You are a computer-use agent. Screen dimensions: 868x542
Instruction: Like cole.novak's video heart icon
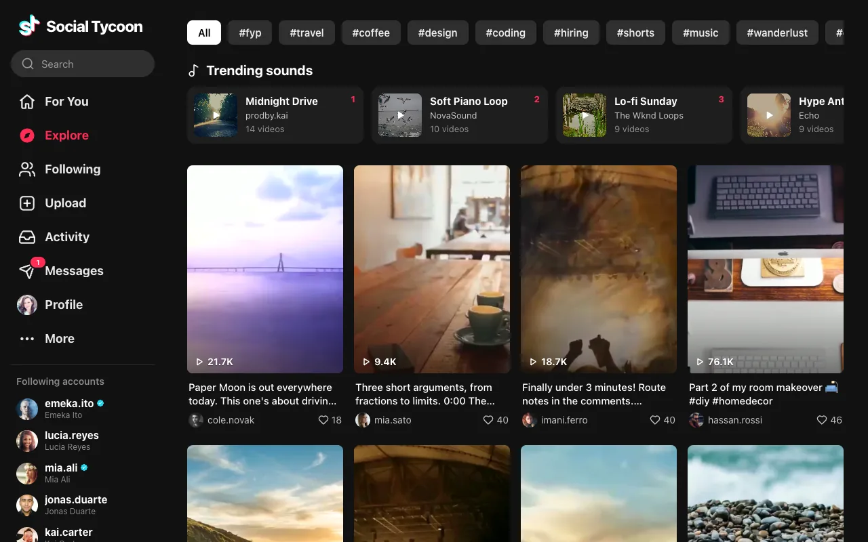[323, 420]
